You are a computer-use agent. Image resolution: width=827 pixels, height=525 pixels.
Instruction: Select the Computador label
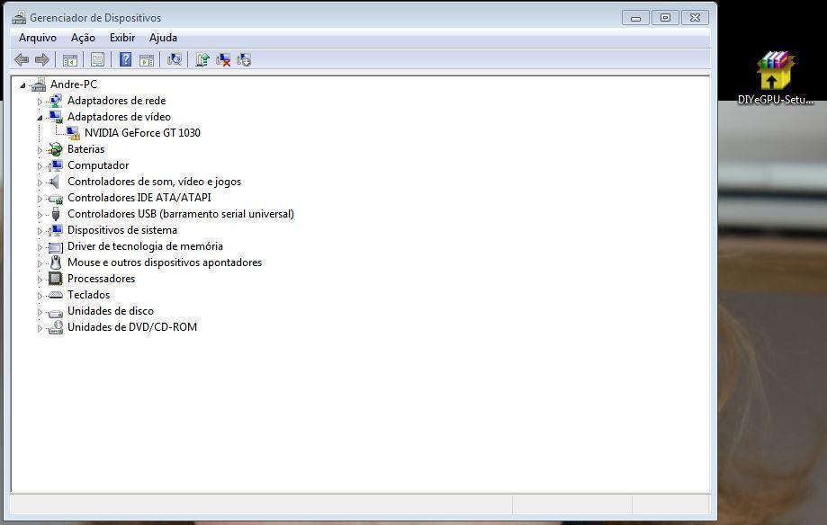pyautogui.click(x=98, y=165)
